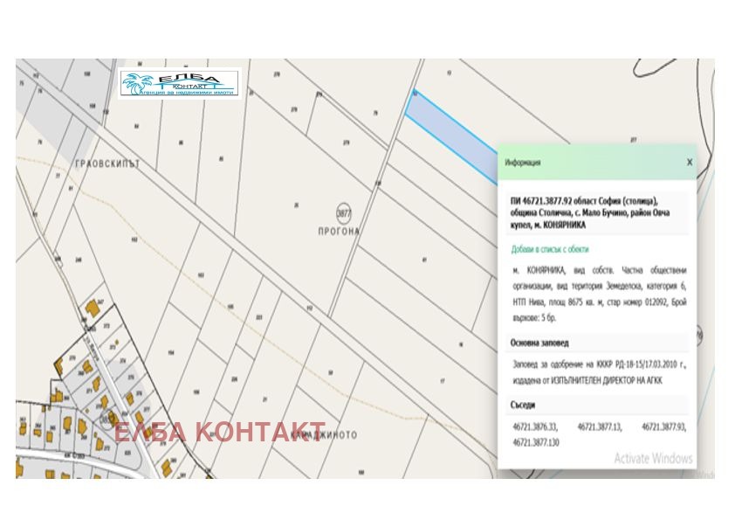
Task: Click the orange building in parcel 347
Action: click(91, 310)
